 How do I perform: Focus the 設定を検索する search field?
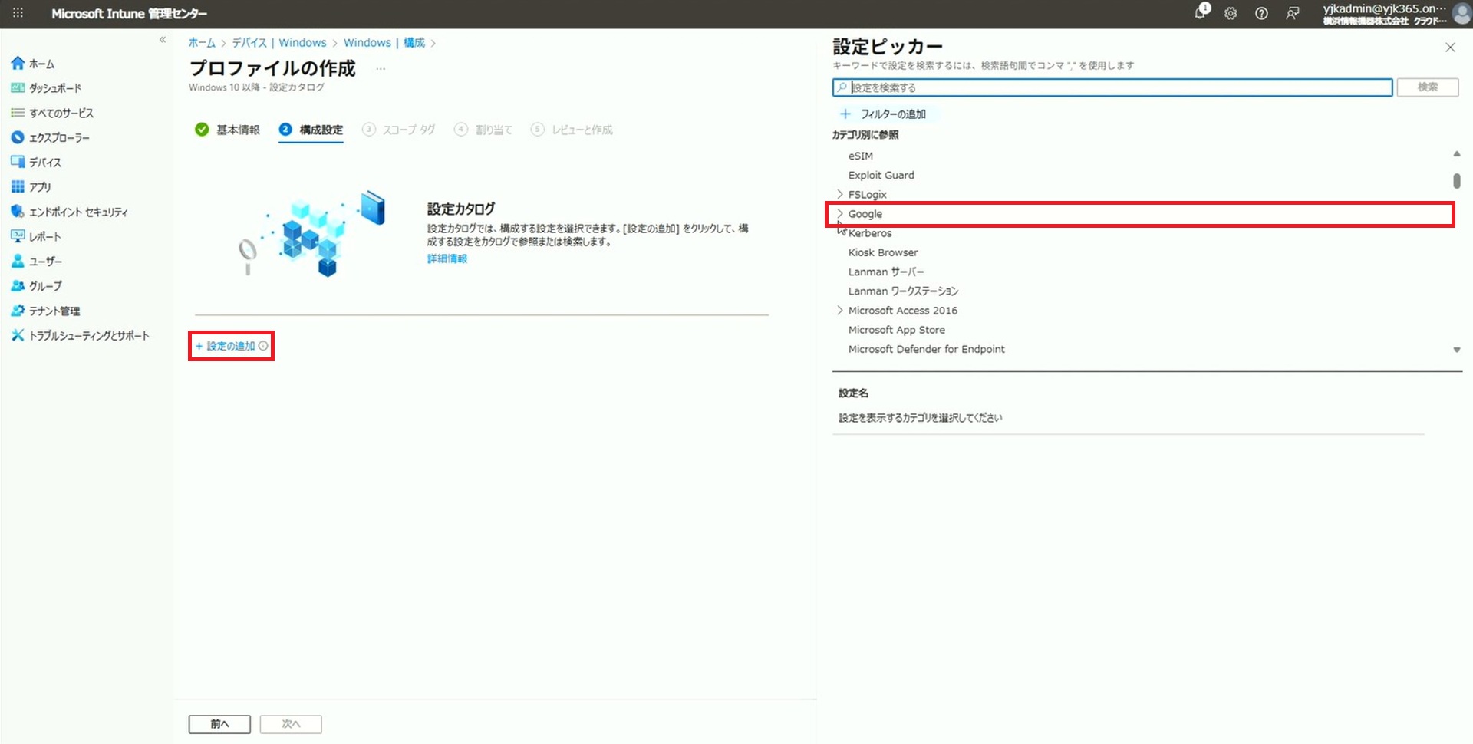click(1112, 87)
